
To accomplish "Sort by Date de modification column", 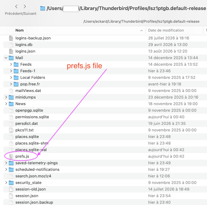I will 166,30.
